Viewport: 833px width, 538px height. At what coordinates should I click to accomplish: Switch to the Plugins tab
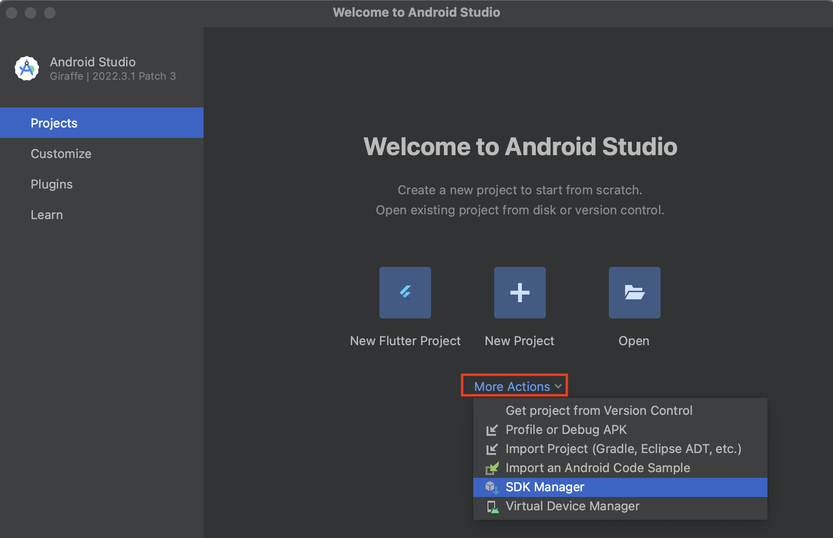click(52, 184)
